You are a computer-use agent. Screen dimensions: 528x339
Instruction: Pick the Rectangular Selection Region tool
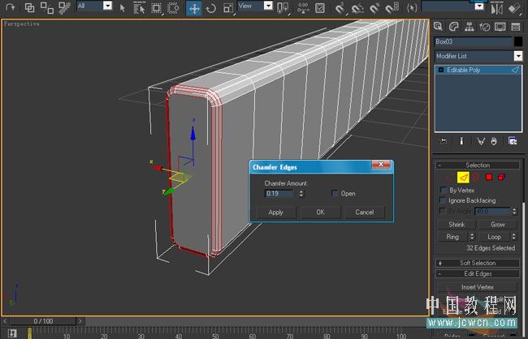[x=156, y=8]
